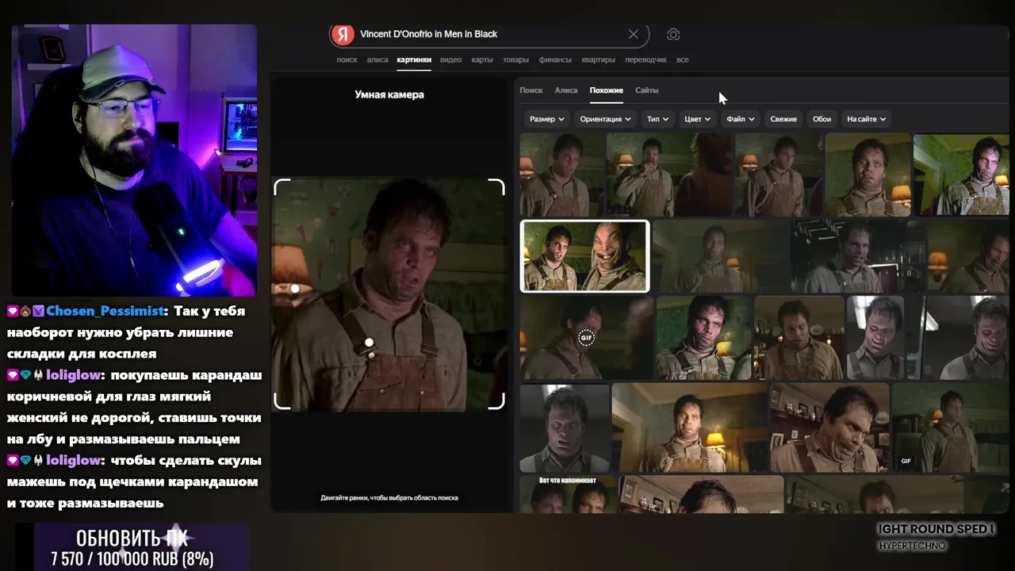Click the Yandex logo icon
Screen dimensions: 1015x571
coord(343,34)
